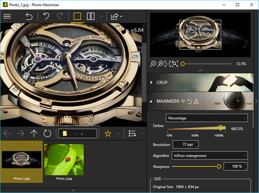
Task: Reset Maximizer settings with the reset arrow
Action: 189,101
